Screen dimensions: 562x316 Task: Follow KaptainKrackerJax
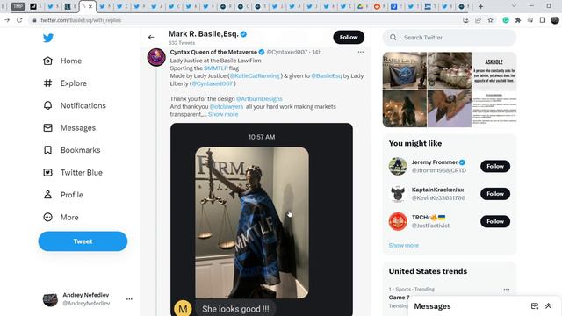click(495, 194)
